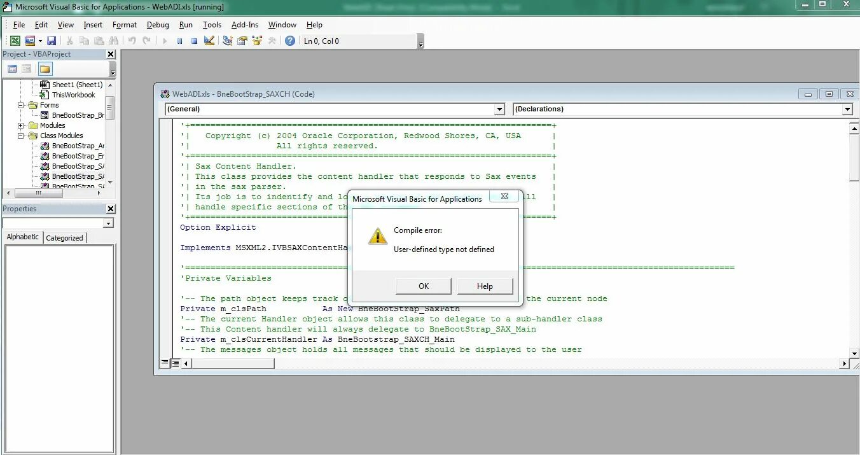The width and height of the screenshot is (860, 455).
Task: Close the Project - VBAProject panel
Action: click(x=111, y=55)
